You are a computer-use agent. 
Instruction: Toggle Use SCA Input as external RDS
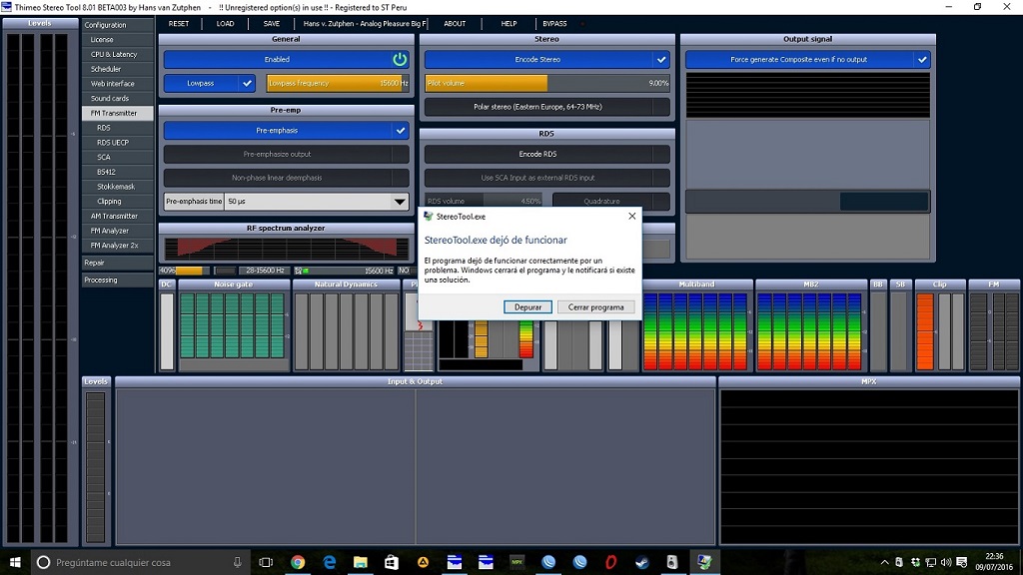tap(546, 178)
